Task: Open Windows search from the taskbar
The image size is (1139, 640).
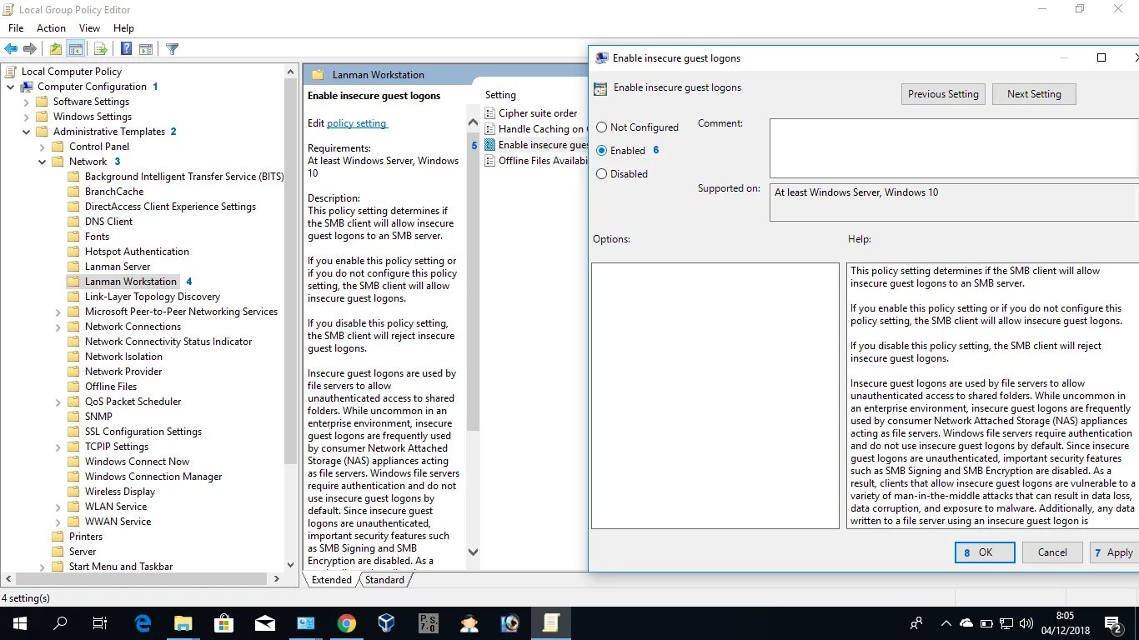Action: (60, 622)
